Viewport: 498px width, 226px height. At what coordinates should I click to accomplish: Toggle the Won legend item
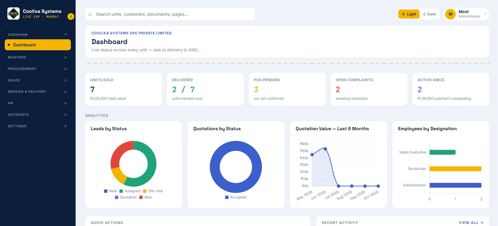click(x=146, y=197)
